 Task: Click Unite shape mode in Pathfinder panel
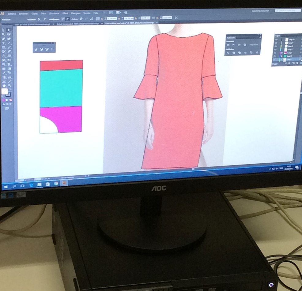[x=228, y=45]
